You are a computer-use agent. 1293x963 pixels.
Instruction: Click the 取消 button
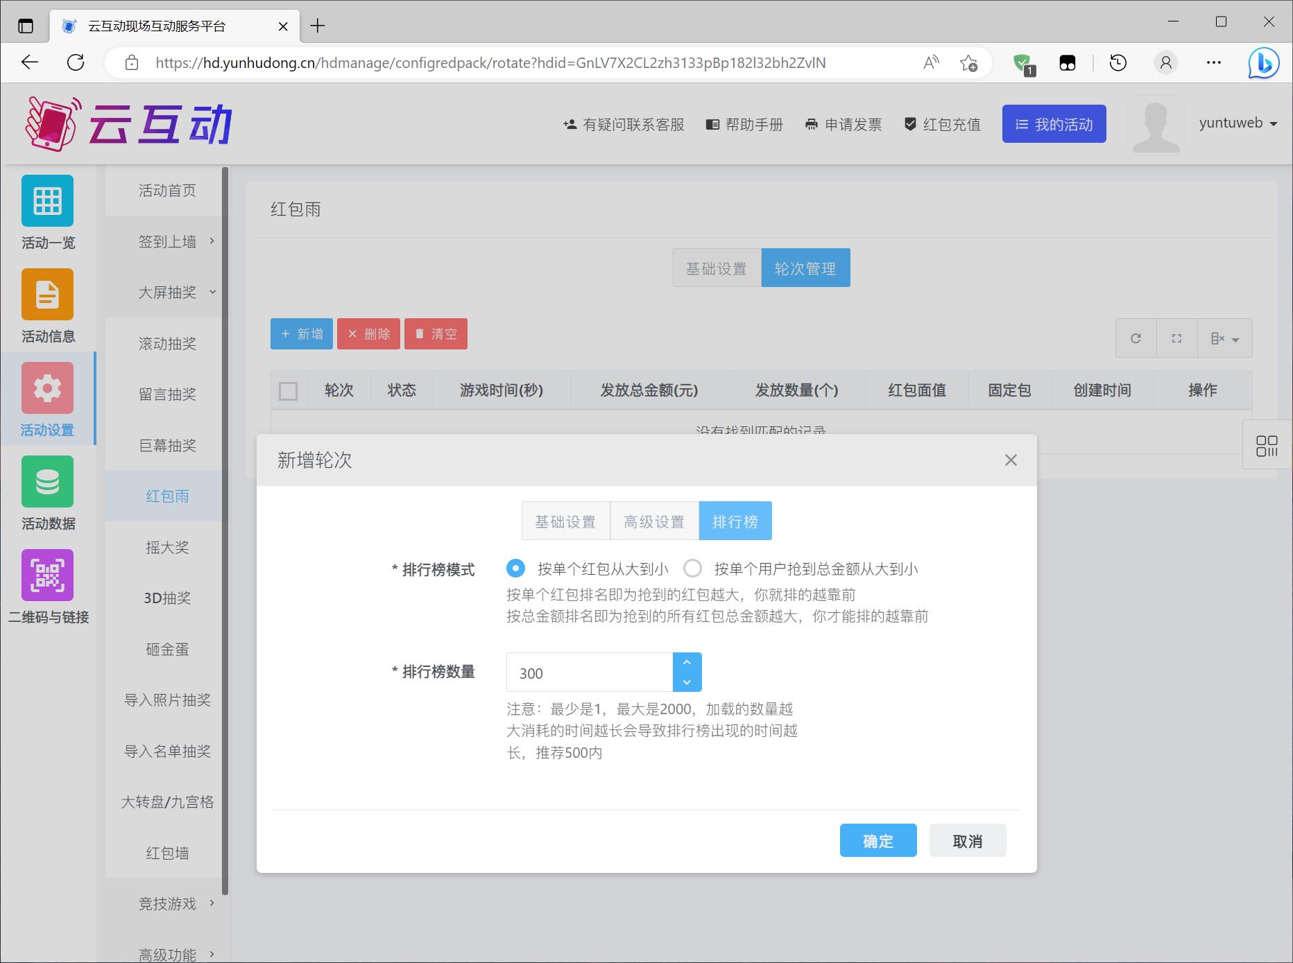coord(967,841)
